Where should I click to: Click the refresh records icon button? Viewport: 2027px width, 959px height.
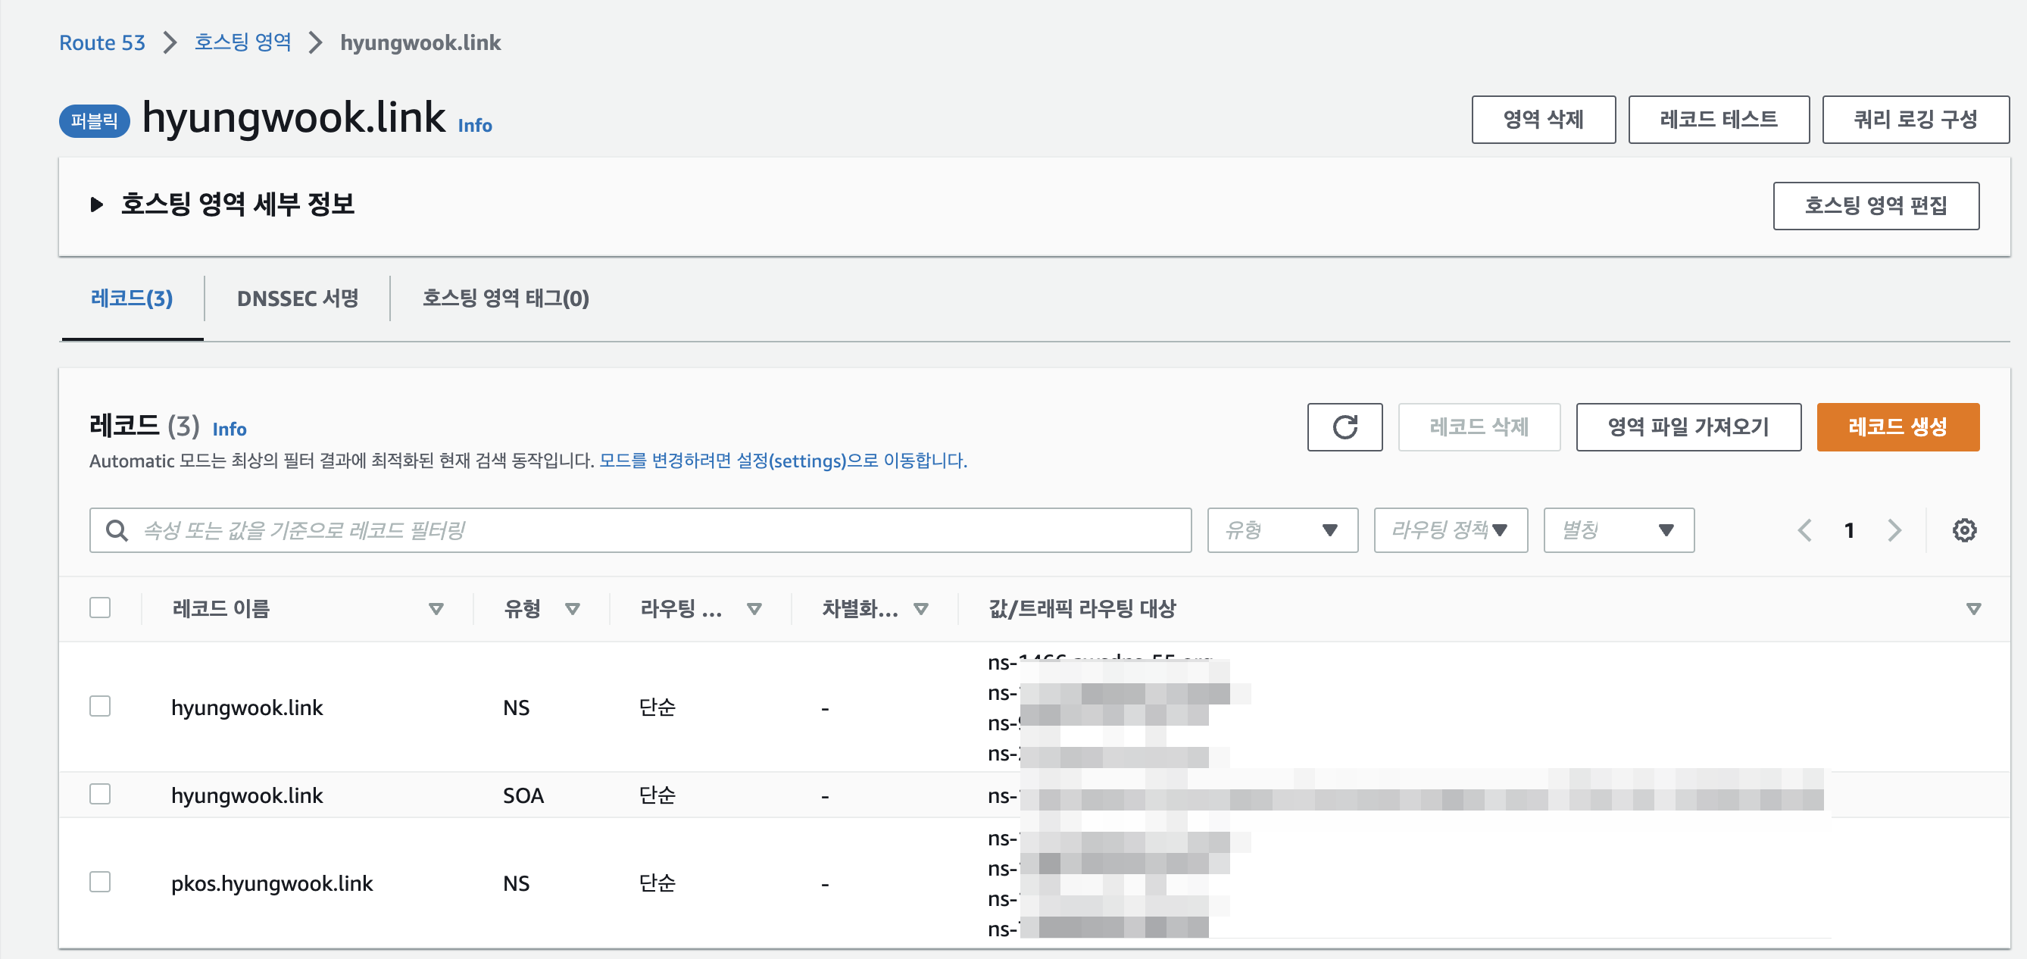tap(1344, 427)
